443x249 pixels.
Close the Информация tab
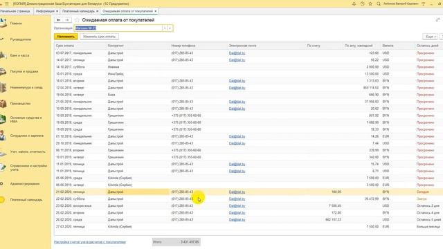tap(57, 11)
